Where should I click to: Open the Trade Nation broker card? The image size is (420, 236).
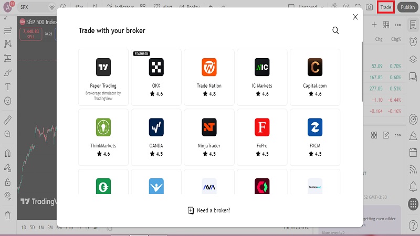209,77
